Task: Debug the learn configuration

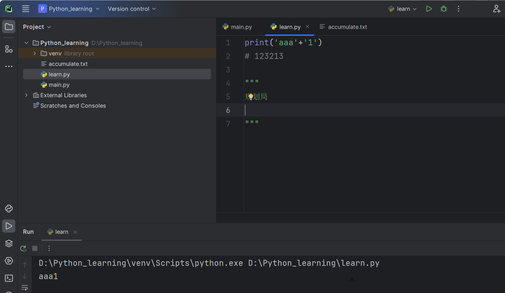Action: (x=444, y=9)
